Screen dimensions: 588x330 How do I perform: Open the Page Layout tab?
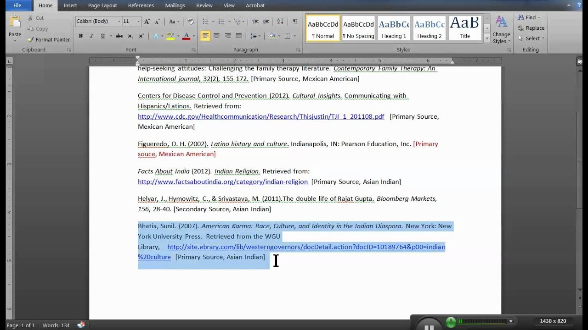pyautogui.click(x=102, y=5)
